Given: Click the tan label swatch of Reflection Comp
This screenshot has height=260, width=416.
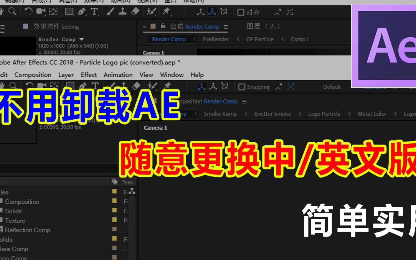Looking at the screenshot, I should pos(114,229).
